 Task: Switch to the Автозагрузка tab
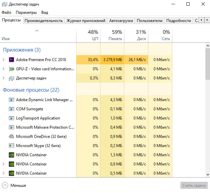click(121, 21)
